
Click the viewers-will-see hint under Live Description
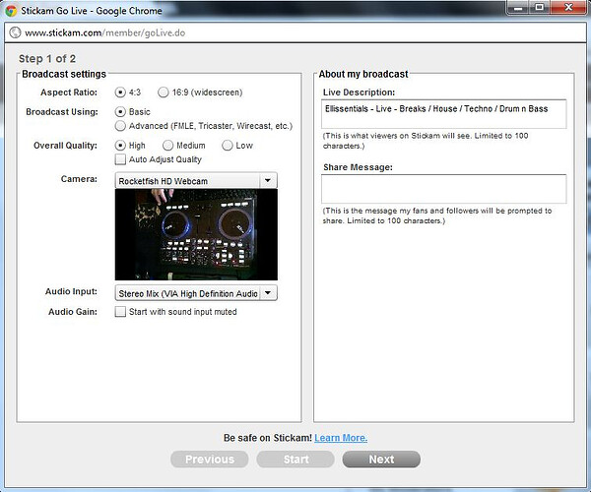[426, 141]
